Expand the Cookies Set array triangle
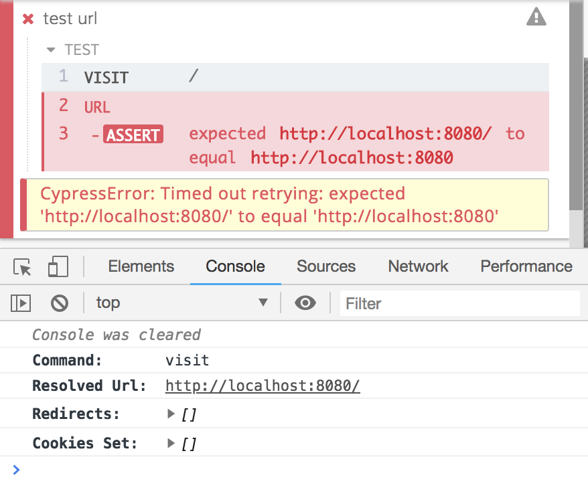 171,443
